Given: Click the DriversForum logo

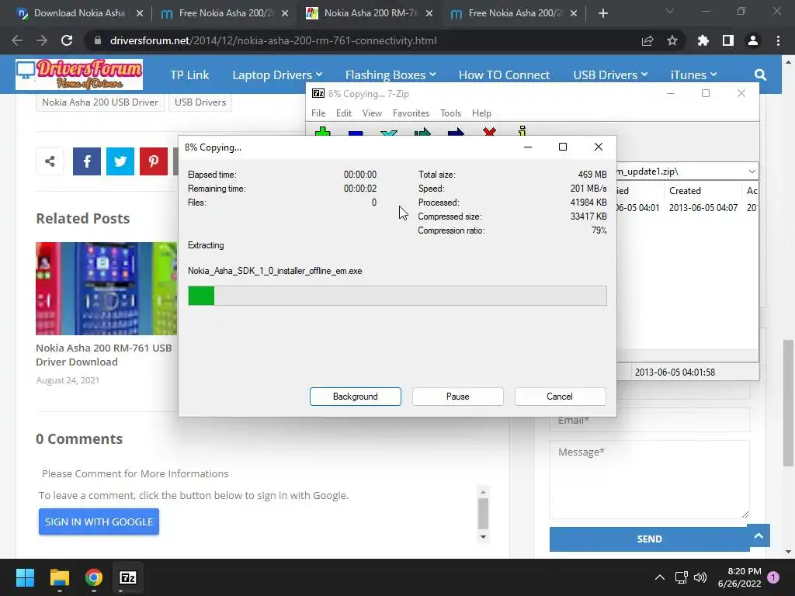Looking at the screenshot, I should pyautogui.click(x=79, y=74).
